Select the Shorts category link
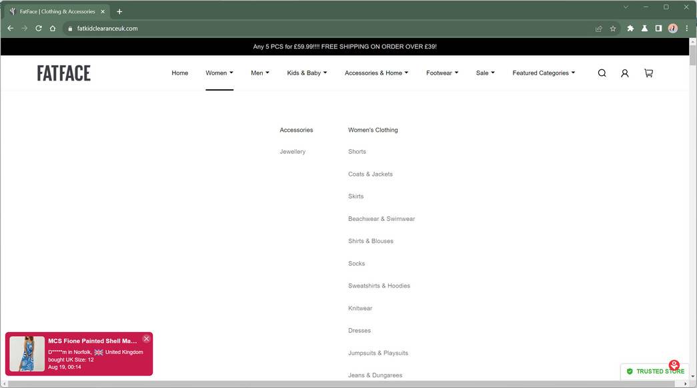The height and width of the screenshot is (388, 697). point(357,152)
